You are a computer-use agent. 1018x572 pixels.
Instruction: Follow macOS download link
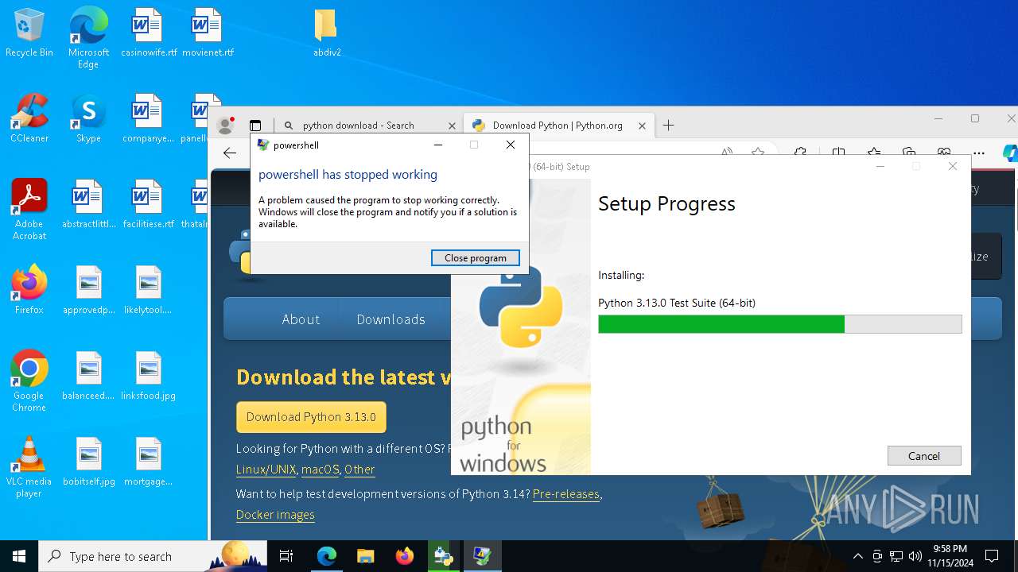pos(321,470)
